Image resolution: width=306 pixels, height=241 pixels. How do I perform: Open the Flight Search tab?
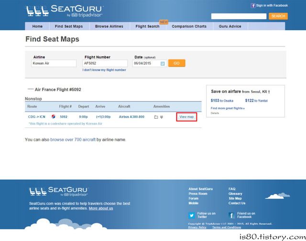point(148,26)
